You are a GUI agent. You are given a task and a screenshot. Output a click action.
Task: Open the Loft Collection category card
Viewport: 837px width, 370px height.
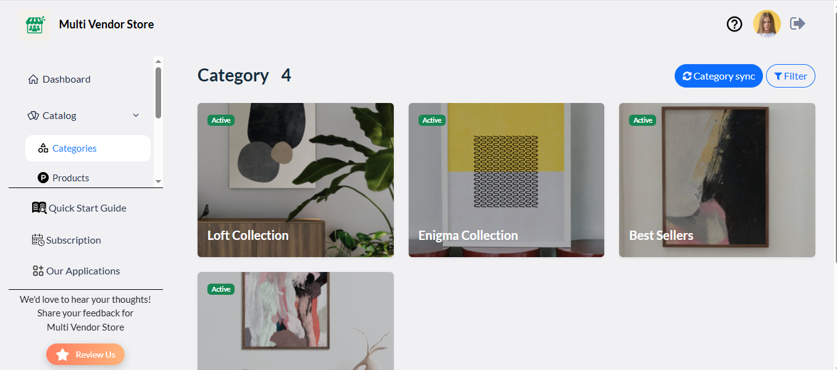pos(296,180)
